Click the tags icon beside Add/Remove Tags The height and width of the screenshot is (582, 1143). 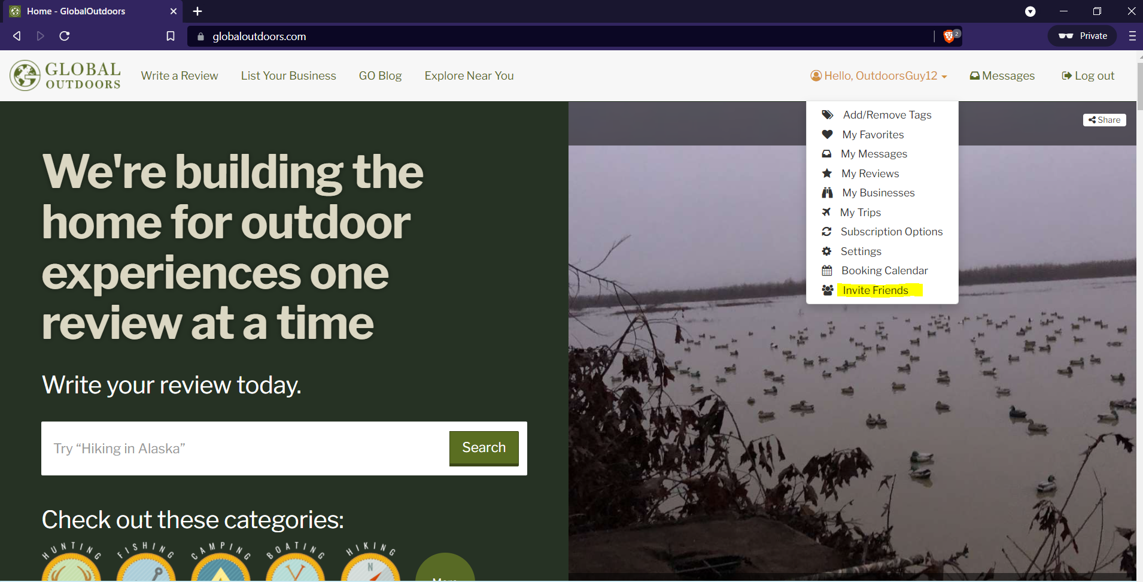pos(828,115)
